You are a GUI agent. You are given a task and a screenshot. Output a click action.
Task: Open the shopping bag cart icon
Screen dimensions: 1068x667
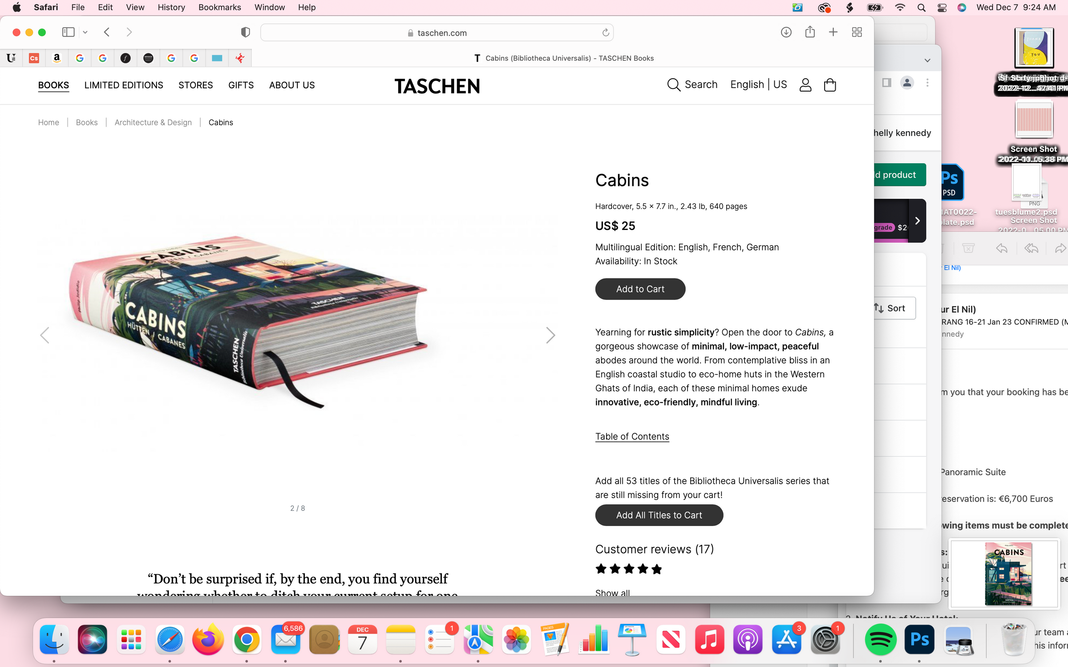(x=830, y=85)
